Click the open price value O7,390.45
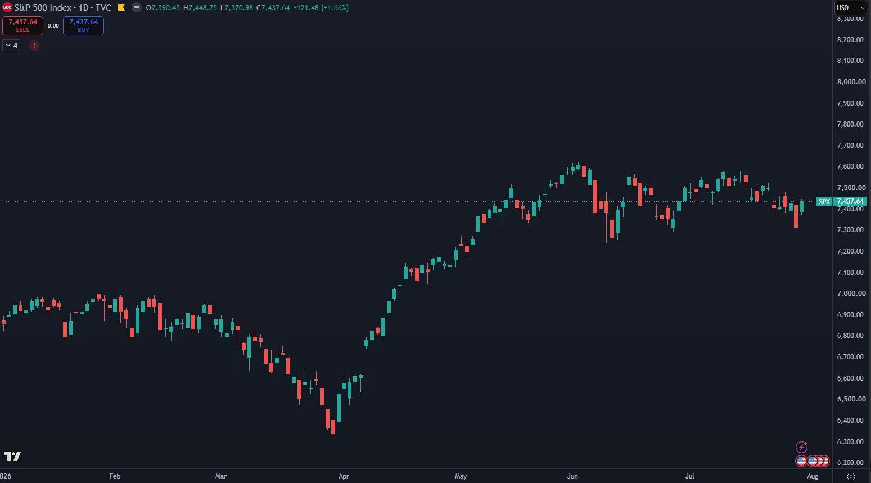Image resolution: width=871 pixels, height=483 pixels. (x=163, y=8)
